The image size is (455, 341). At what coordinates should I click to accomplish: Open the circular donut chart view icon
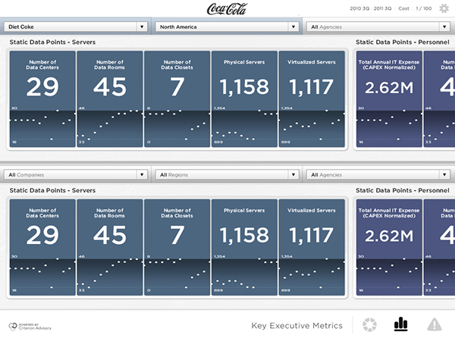pyautogui.click(x=369, y=324)
